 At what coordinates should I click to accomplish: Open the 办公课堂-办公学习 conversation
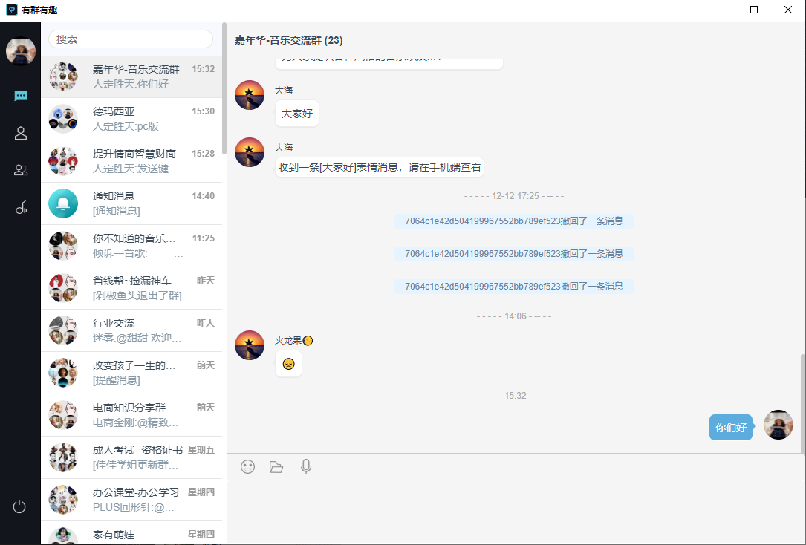coord(131,500)
